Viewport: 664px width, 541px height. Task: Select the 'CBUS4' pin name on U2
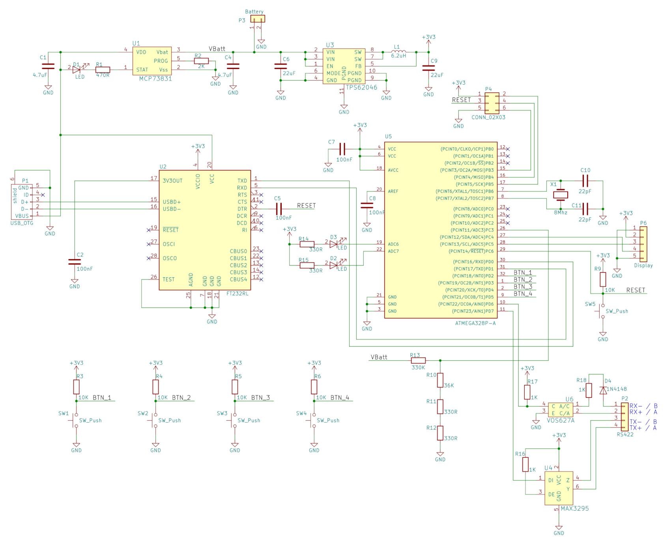coord(239,279)
